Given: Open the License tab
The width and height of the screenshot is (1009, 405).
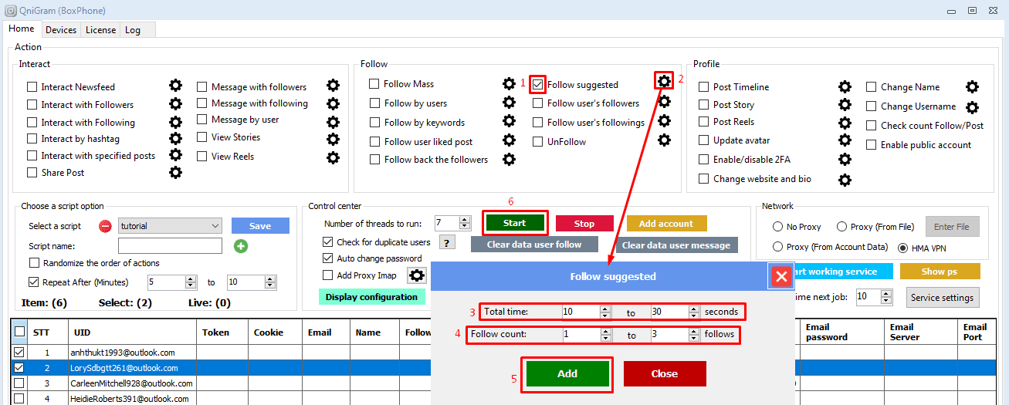Looking at the screenshot, I should 100,30.
